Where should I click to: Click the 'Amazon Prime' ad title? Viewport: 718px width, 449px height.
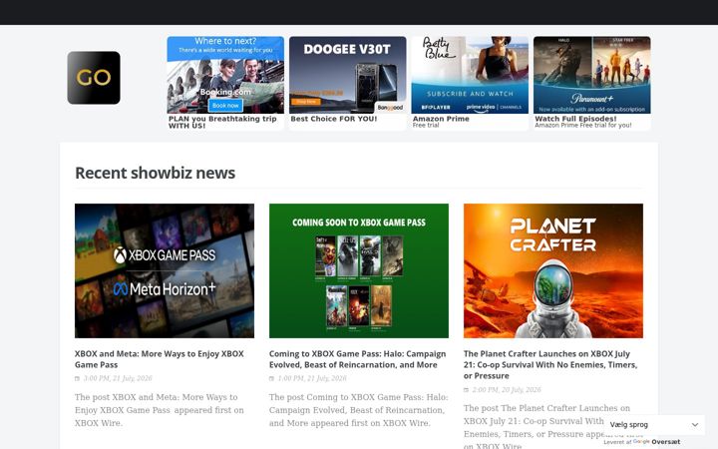pyautogui.click(x=441, y=119)
